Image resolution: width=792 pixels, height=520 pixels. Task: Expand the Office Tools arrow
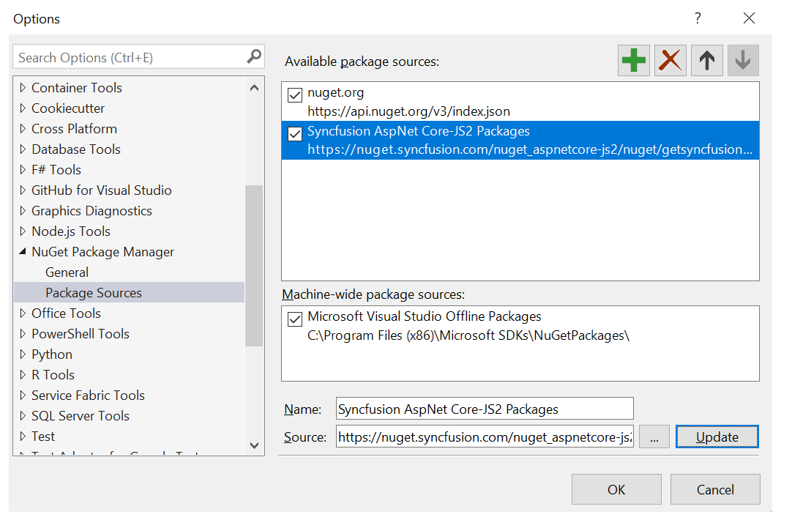click(x=22, y=313)
